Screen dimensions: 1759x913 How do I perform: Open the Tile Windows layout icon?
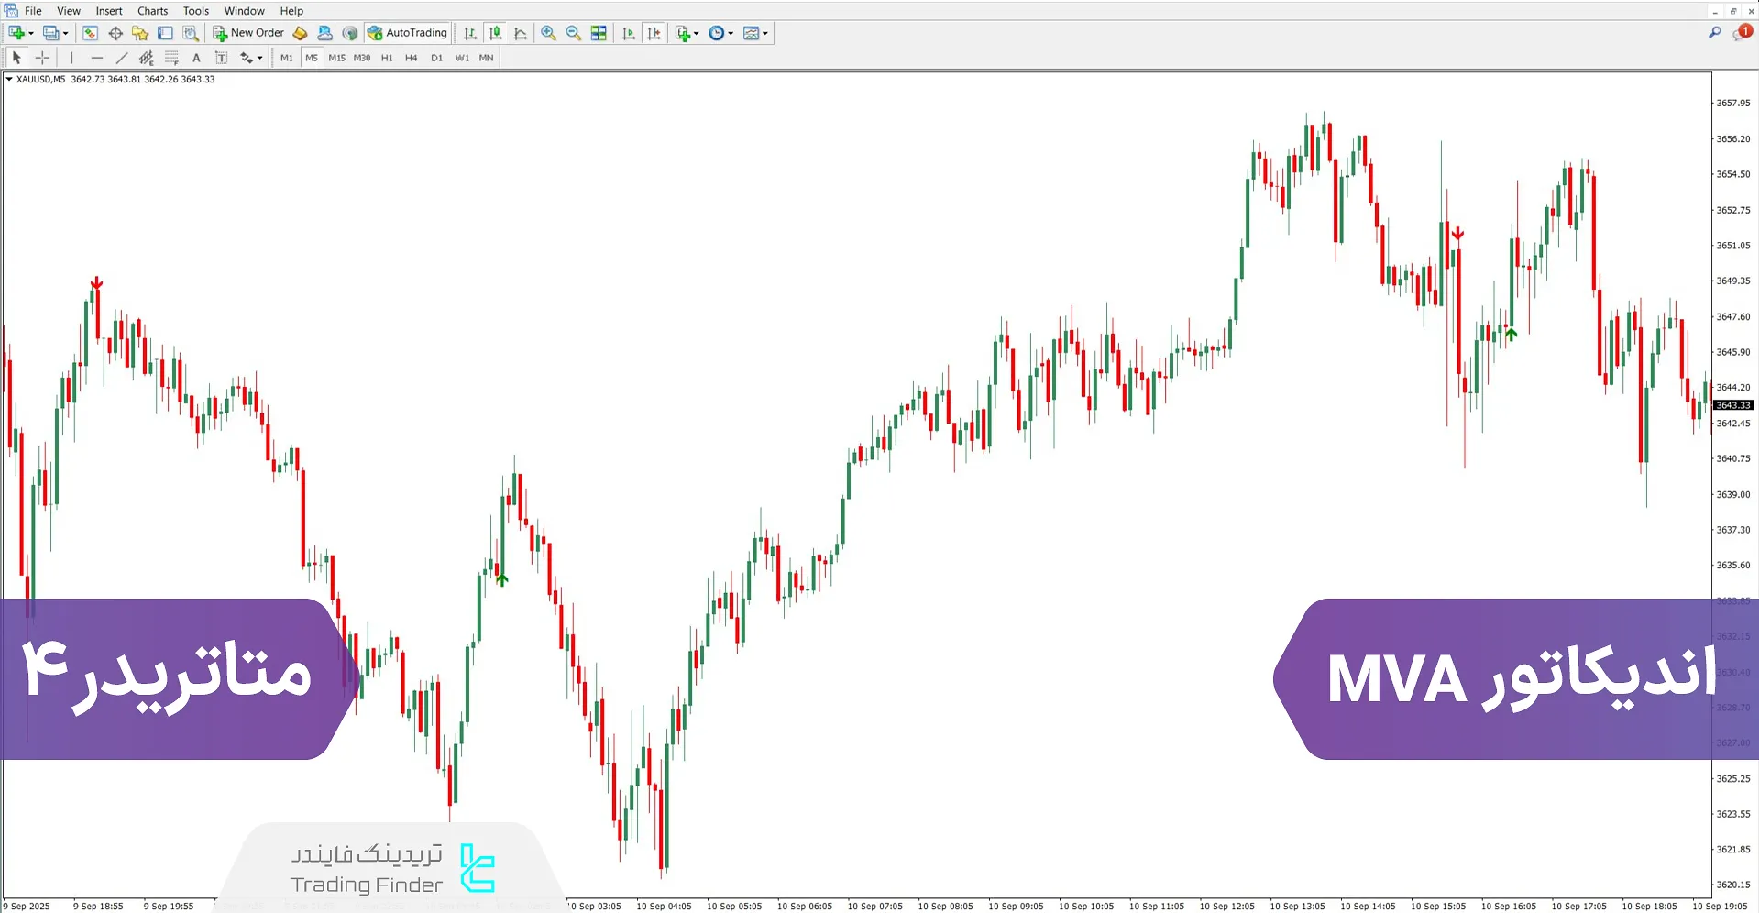pos(599,33)
